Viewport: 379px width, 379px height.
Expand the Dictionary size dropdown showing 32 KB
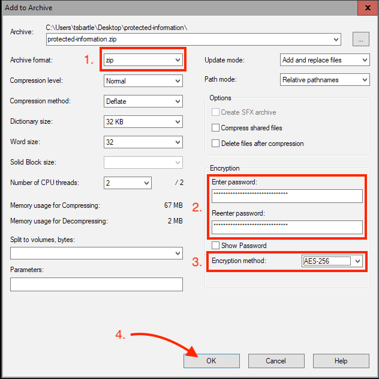(x=143, y=121)
